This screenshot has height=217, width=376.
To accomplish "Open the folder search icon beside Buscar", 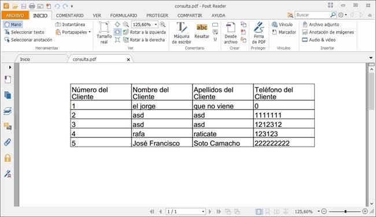I will [x=290, y=15].
